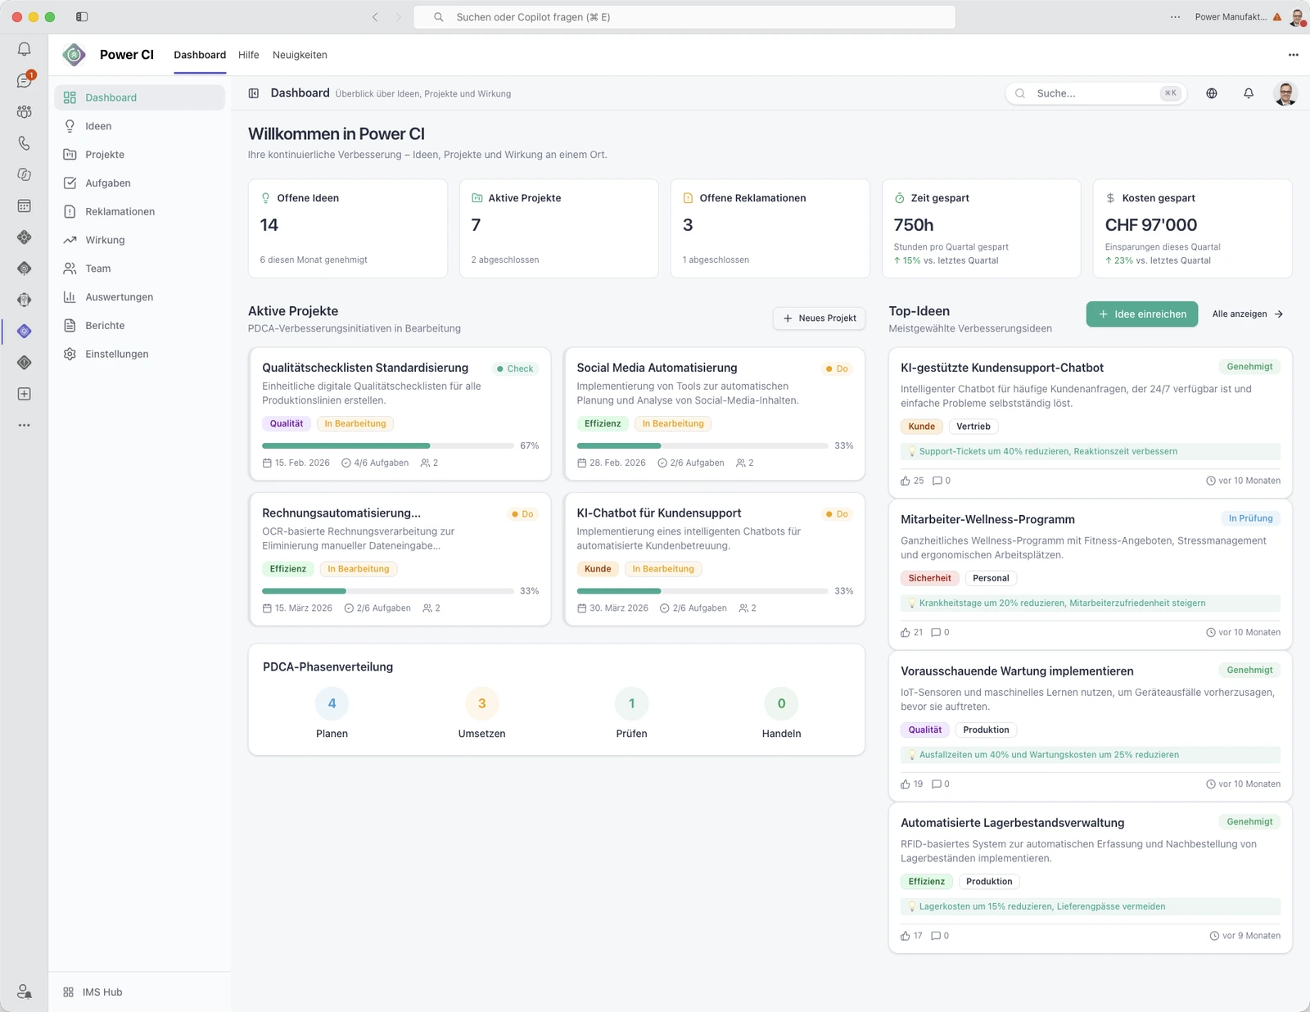
Task: Click the Neues Projekt button
Action: pyautogui.click(x=820, y=319)
